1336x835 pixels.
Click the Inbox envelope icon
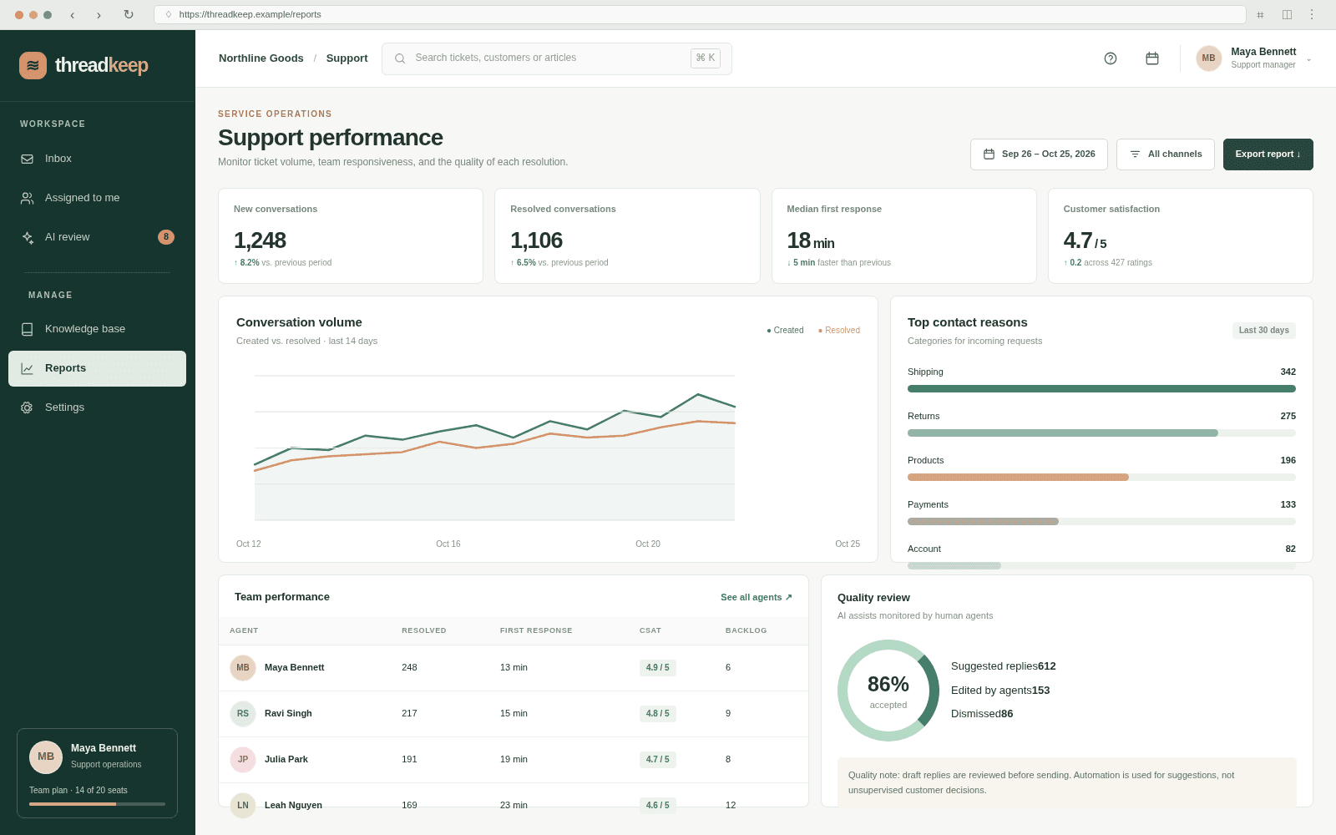click(28, 159)
